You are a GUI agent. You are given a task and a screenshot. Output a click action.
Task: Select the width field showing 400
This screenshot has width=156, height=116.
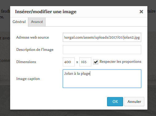(69, 62)
